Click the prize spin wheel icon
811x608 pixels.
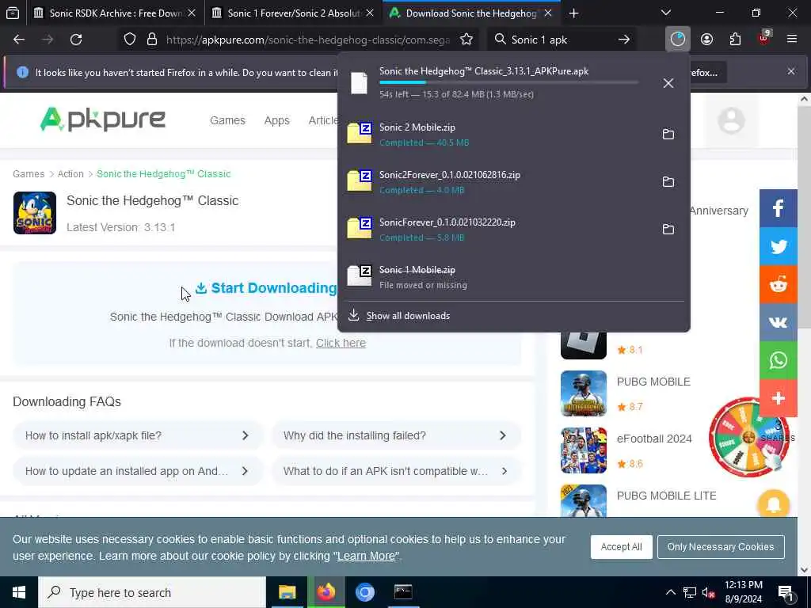748,437
